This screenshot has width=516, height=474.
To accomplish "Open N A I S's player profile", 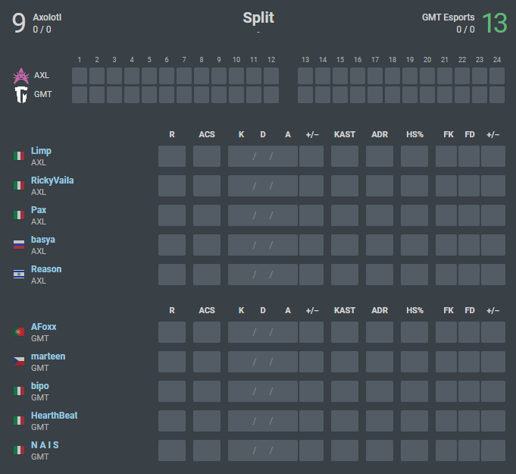I will [x=45, y=445].
